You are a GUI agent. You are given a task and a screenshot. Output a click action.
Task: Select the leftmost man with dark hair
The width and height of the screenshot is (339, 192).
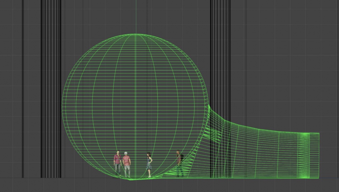(x=118, y=163)
